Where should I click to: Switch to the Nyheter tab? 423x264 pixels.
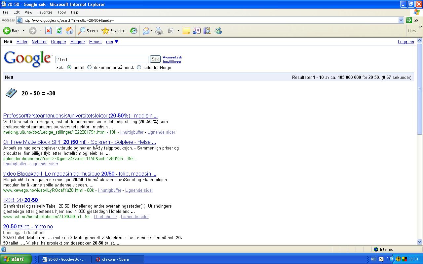coord(39,42)
